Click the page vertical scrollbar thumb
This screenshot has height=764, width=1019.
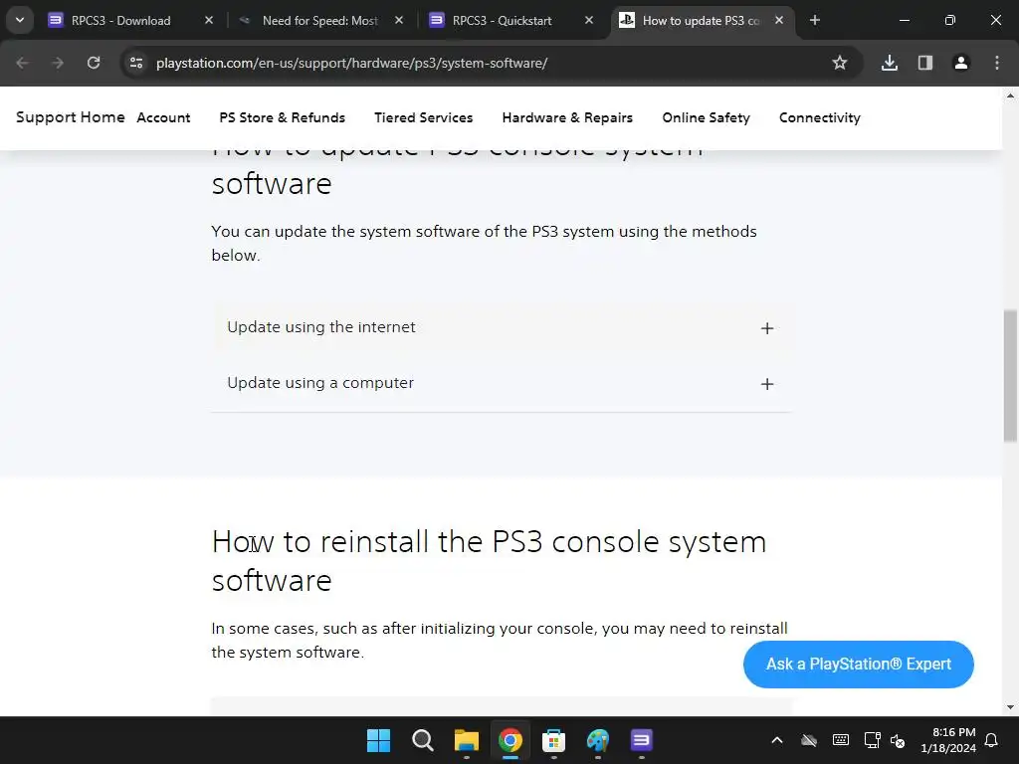point(1010,377)
